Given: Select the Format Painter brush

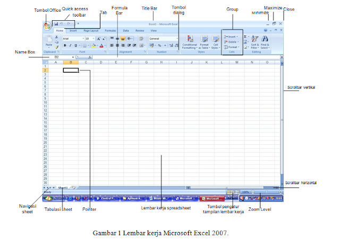Looking at the screenshot, I should (57, 47).
